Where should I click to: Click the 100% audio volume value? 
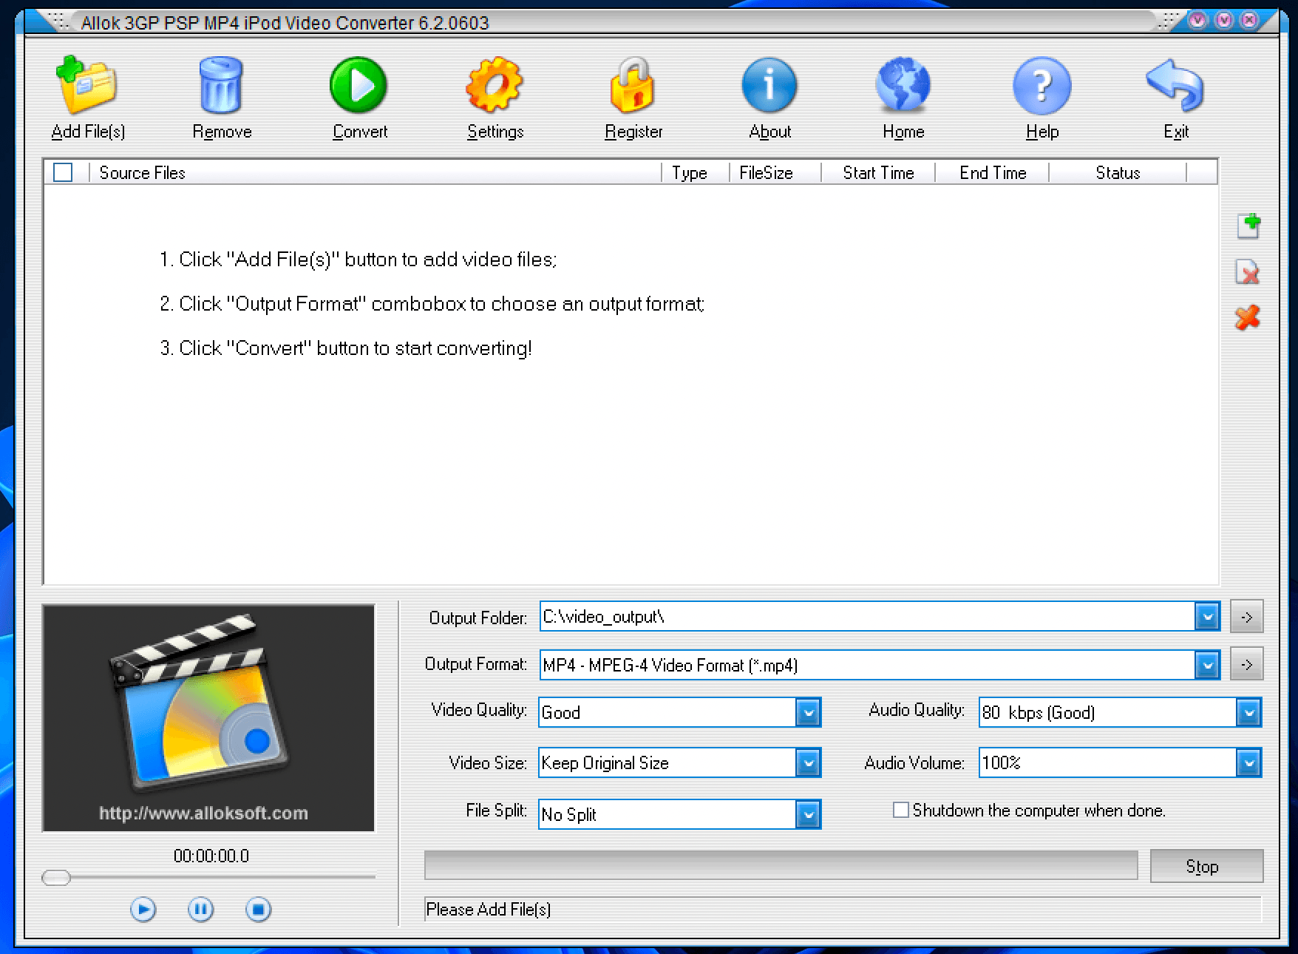pyautogui.click(x=1001, y=762)
